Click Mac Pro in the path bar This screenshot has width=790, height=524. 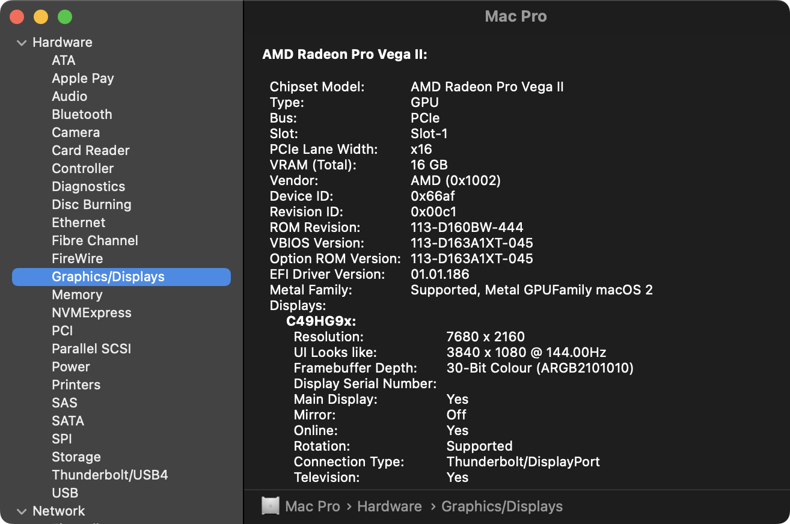pyautogui.click(x=313, y=506)
